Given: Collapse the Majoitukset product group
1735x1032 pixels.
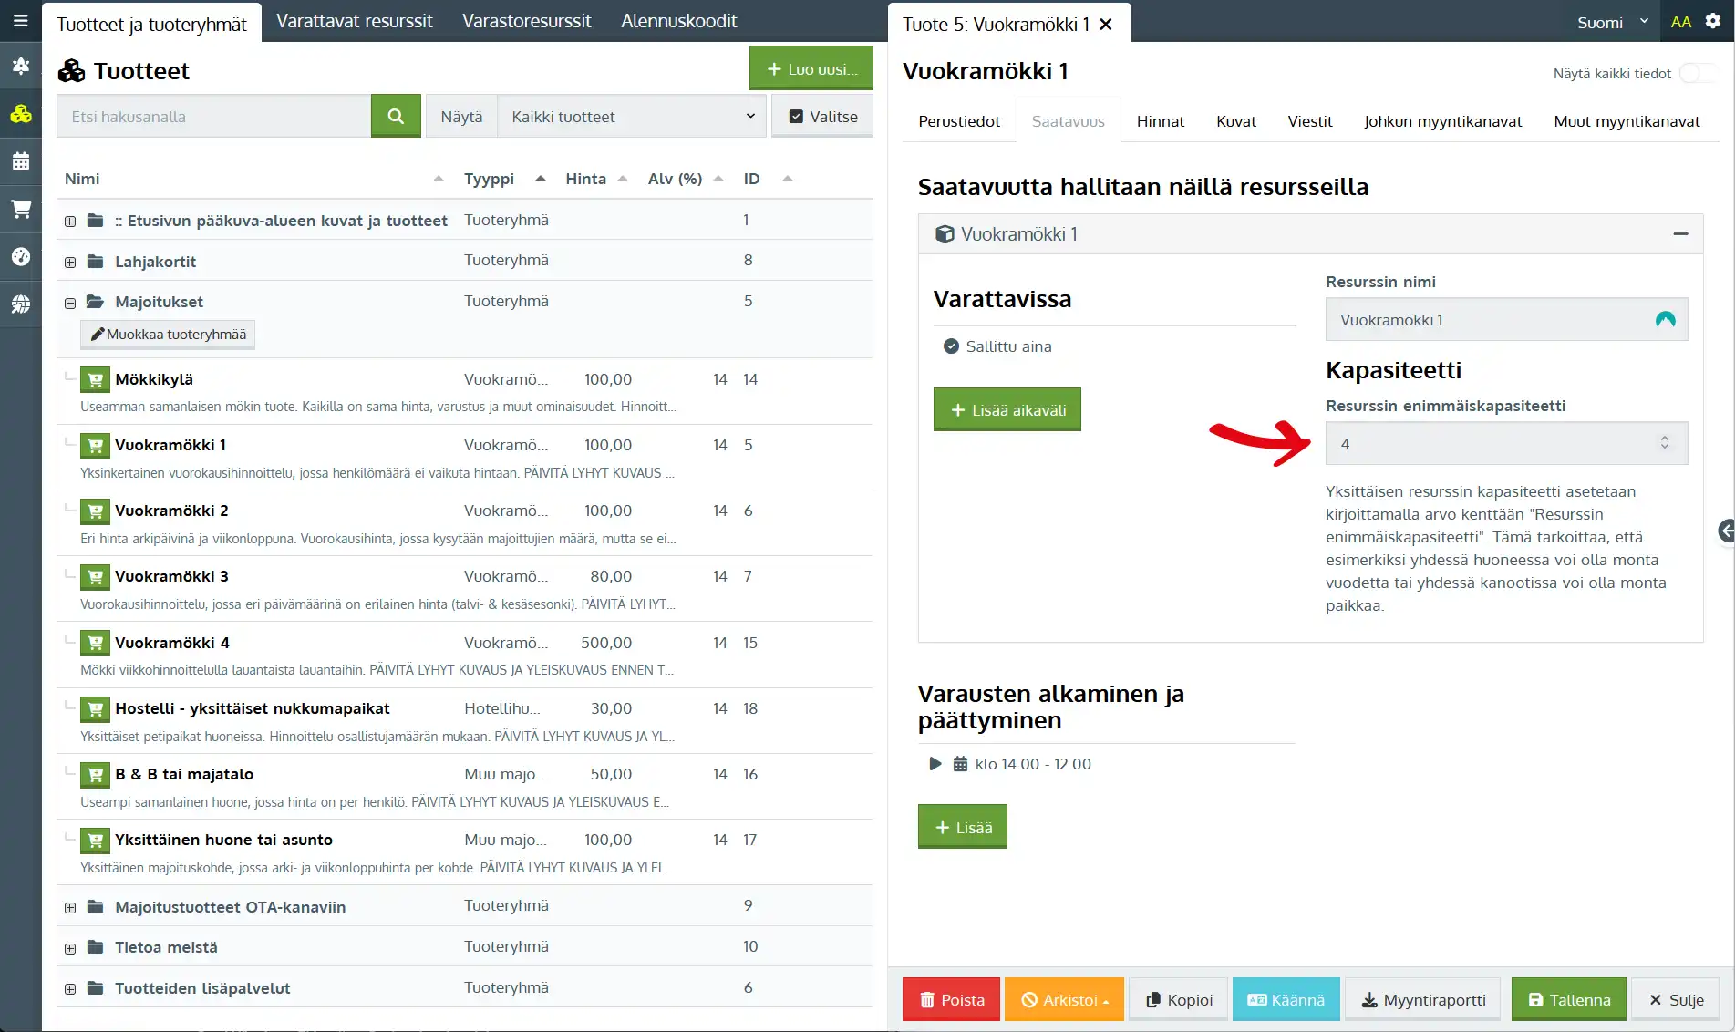Looking at the screenshot, I should [x=70, y=303].
